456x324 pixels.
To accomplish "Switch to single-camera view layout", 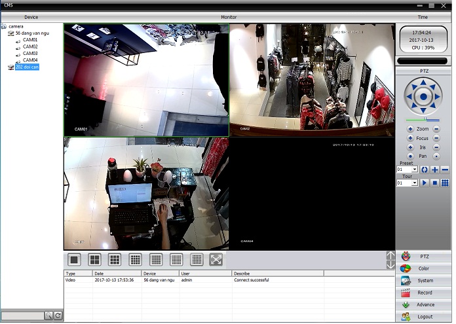I will (x=74, y=260).
